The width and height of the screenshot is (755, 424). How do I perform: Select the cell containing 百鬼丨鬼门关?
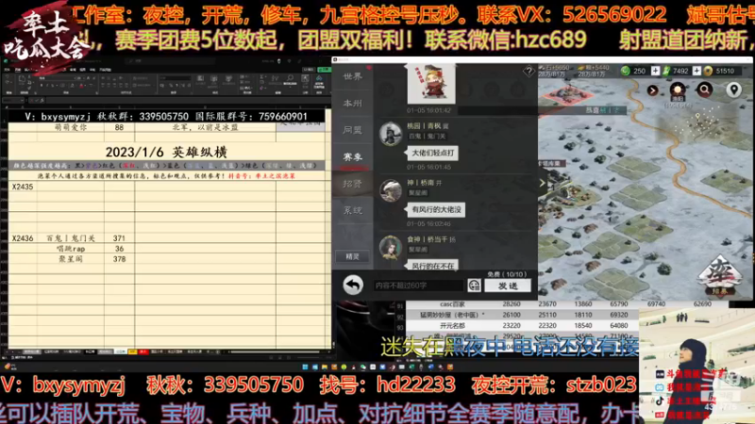pos(70,238)
